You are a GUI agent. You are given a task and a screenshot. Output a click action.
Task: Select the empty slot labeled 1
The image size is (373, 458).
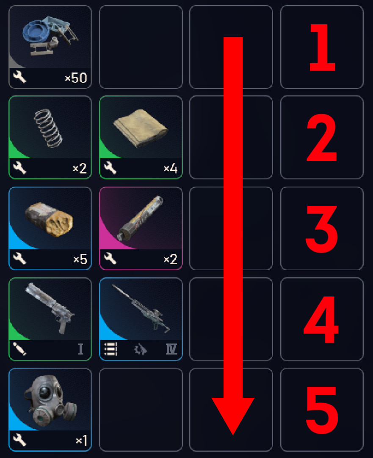click(322, 47)
